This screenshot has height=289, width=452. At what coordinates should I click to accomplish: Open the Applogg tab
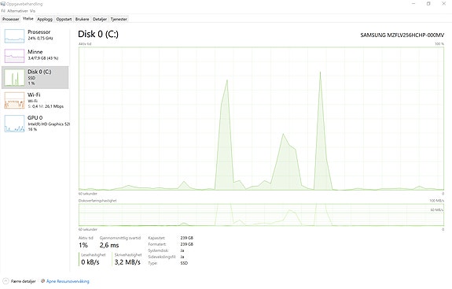45,19
